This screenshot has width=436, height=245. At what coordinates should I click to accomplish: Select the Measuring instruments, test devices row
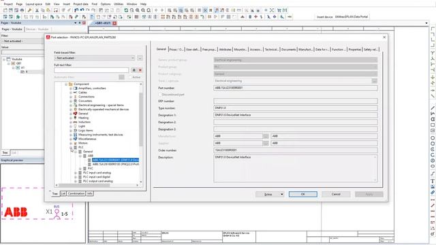click(x=100, y=135)
